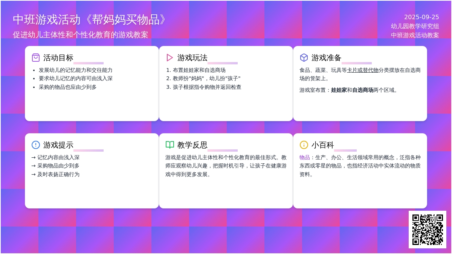Click the open book icon beside 教学反思
The width and height of the screenshot is (452, 254).
(x=170, y=145)
